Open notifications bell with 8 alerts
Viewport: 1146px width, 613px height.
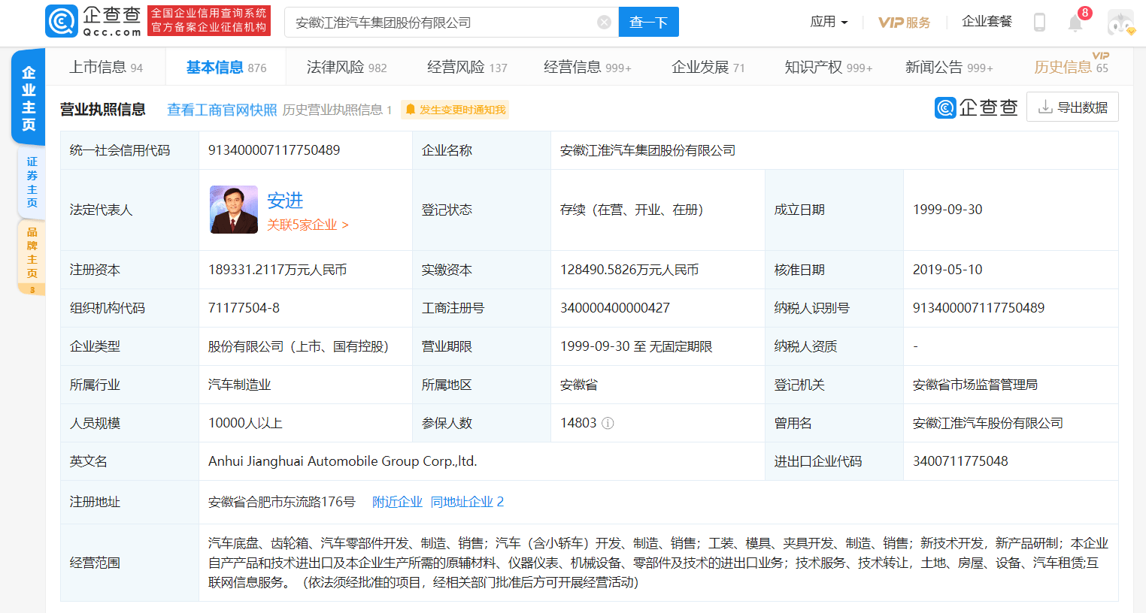pos(1075,23)
